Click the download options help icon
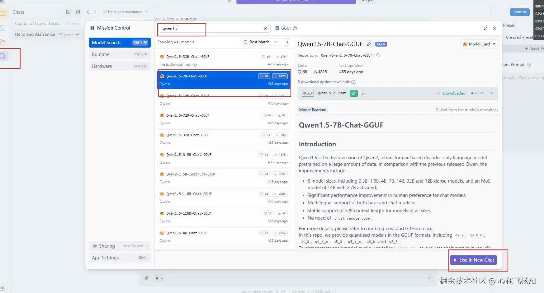The height and width of the screenshot is (293, 544). [x=353, y=82]
